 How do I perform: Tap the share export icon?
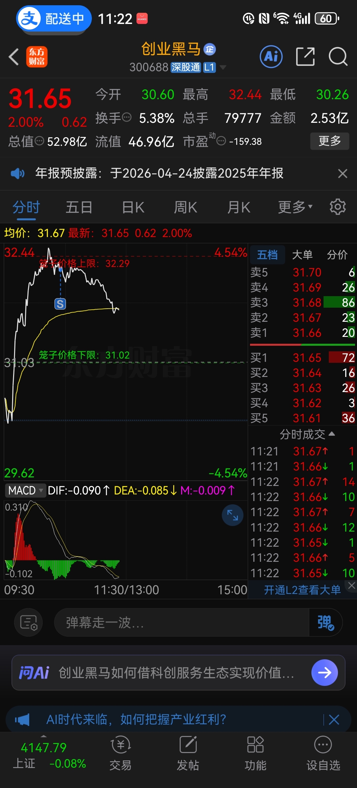tap(305, 56)
